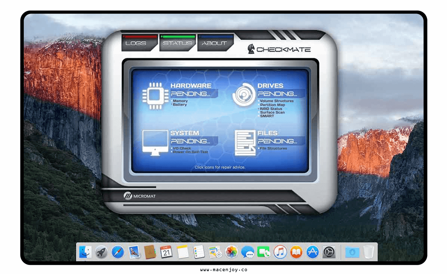Click 'Click icons for repair advice' text
The height and width of the screenshot is (274, 447).
(x=220, y=167)
